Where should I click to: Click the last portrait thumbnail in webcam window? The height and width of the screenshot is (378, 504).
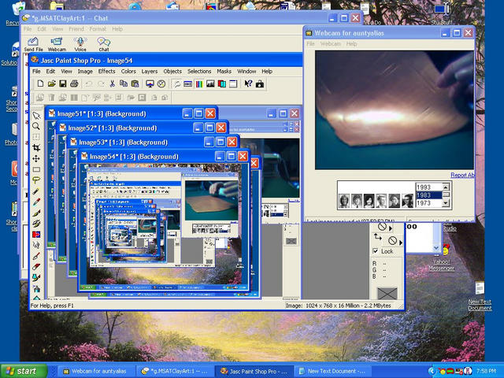point(408,202)
